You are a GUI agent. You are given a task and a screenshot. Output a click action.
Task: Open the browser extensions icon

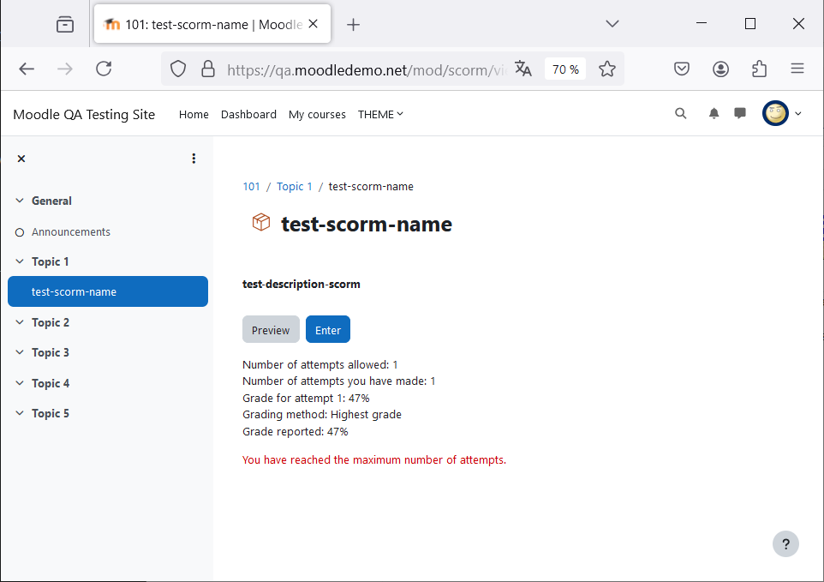click(x=760, y=69)
